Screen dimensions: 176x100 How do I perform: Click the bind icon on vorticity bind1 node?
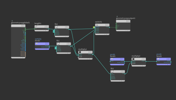tap(37, 44)
